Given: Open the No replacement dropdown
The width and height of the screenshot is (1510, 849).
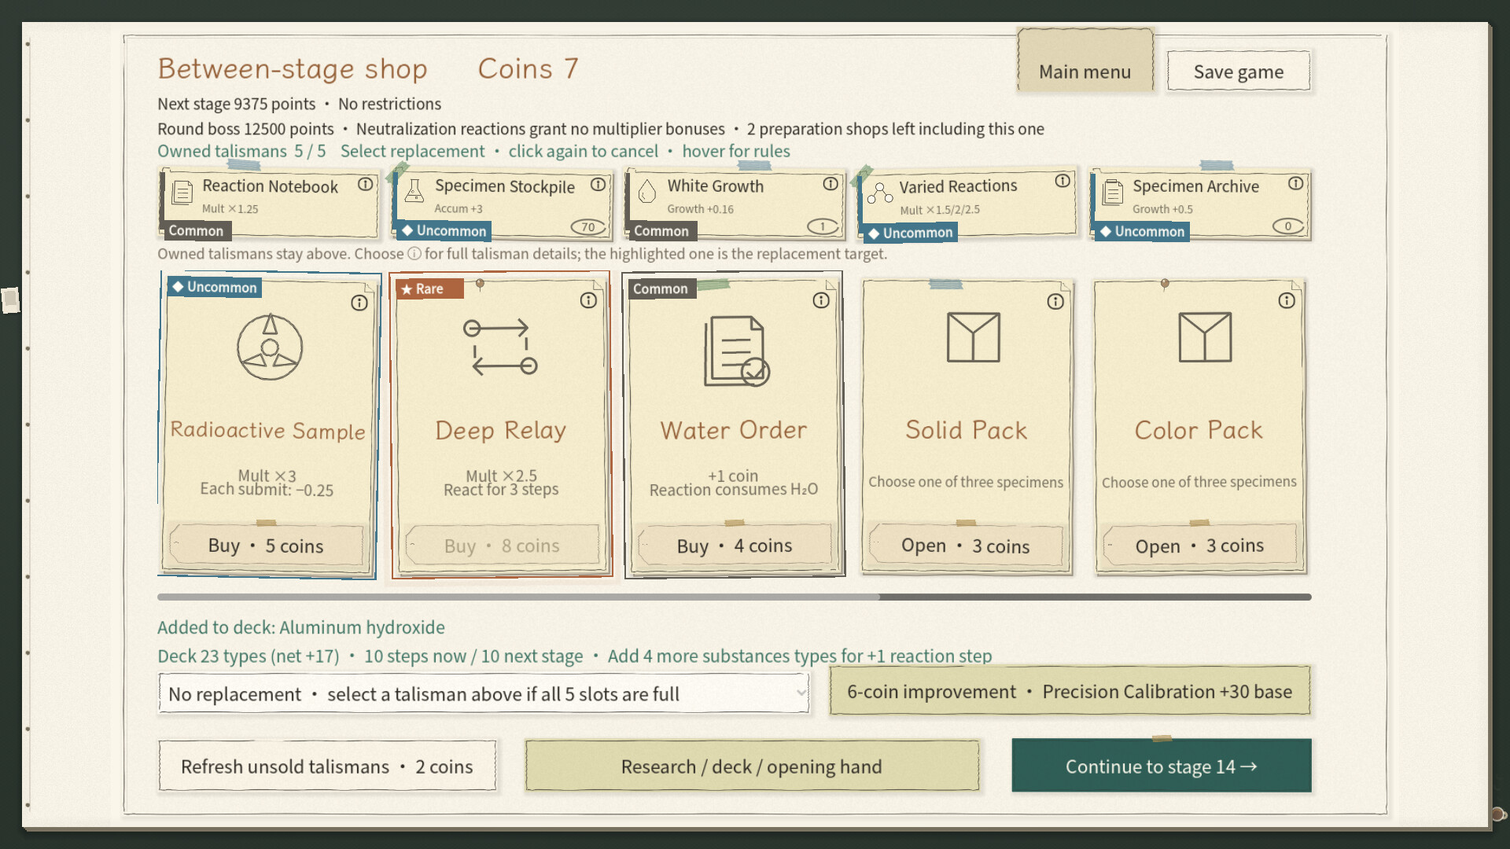Looking at the screenshot, I should 484,694.
